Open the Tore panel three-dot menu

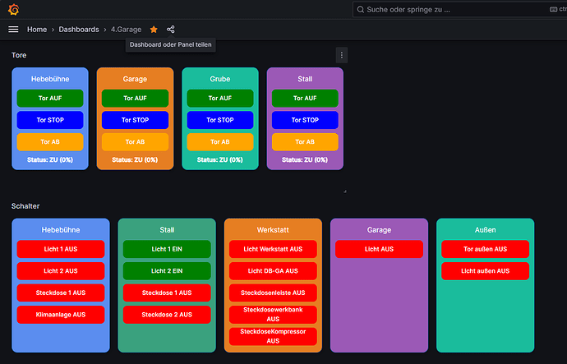[342, 55]
